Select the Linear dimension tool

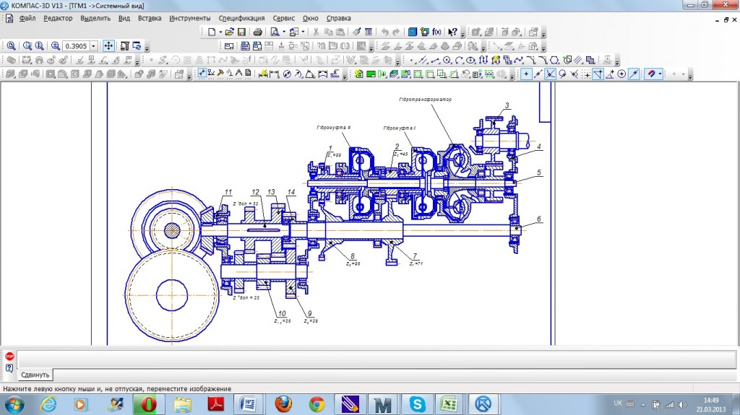[x=275, y=74]
